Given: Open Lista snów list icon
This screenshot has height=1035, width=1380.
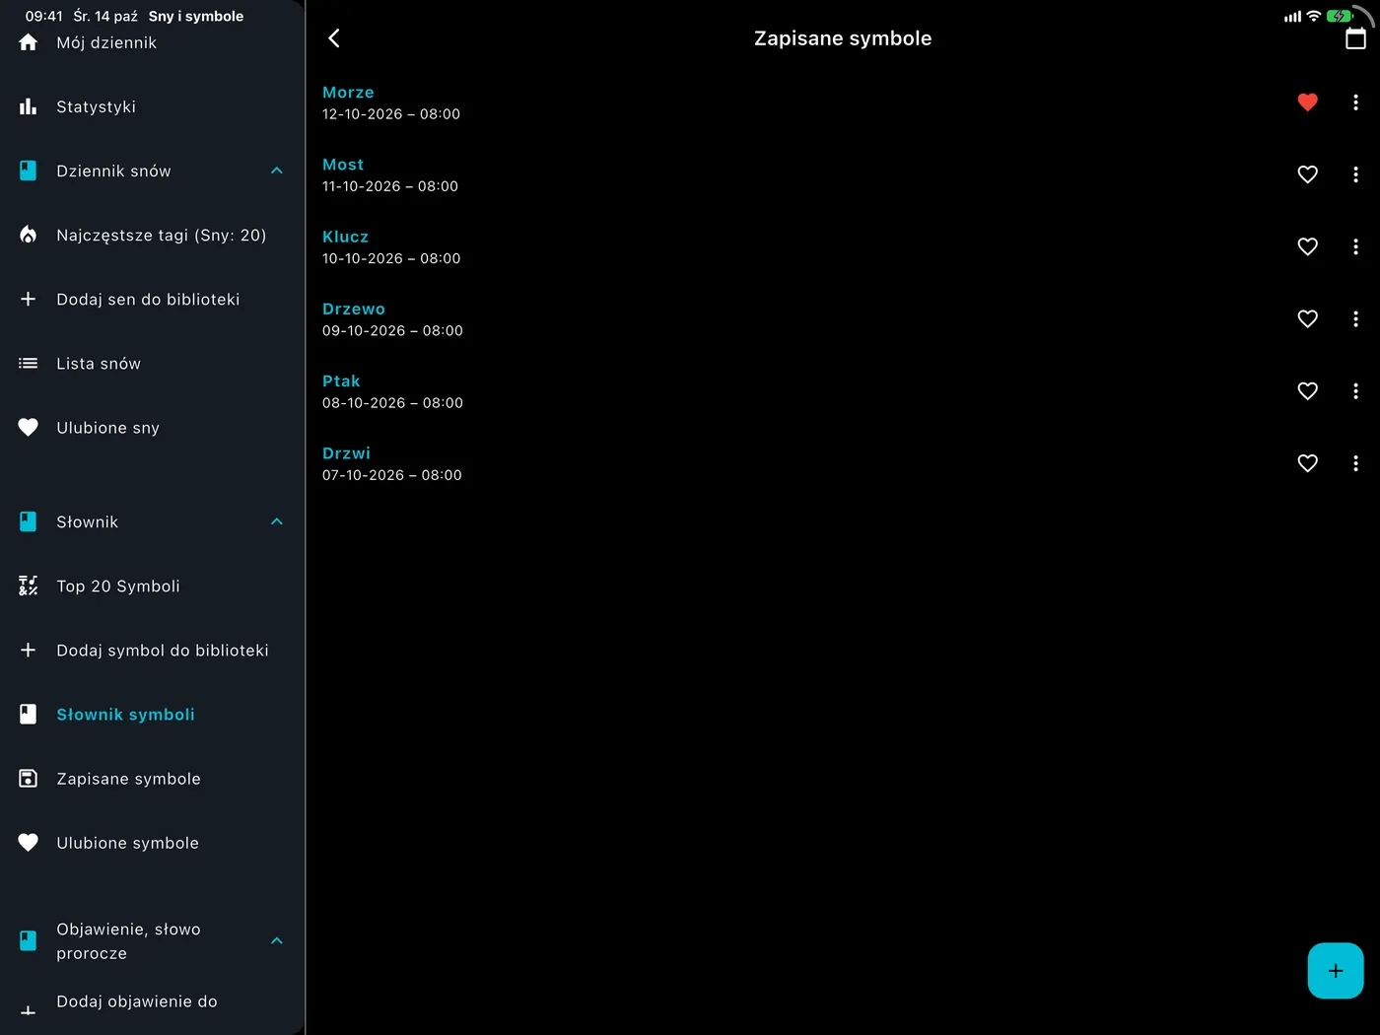Looking at the screenshot, I should (x=29, y=364).
